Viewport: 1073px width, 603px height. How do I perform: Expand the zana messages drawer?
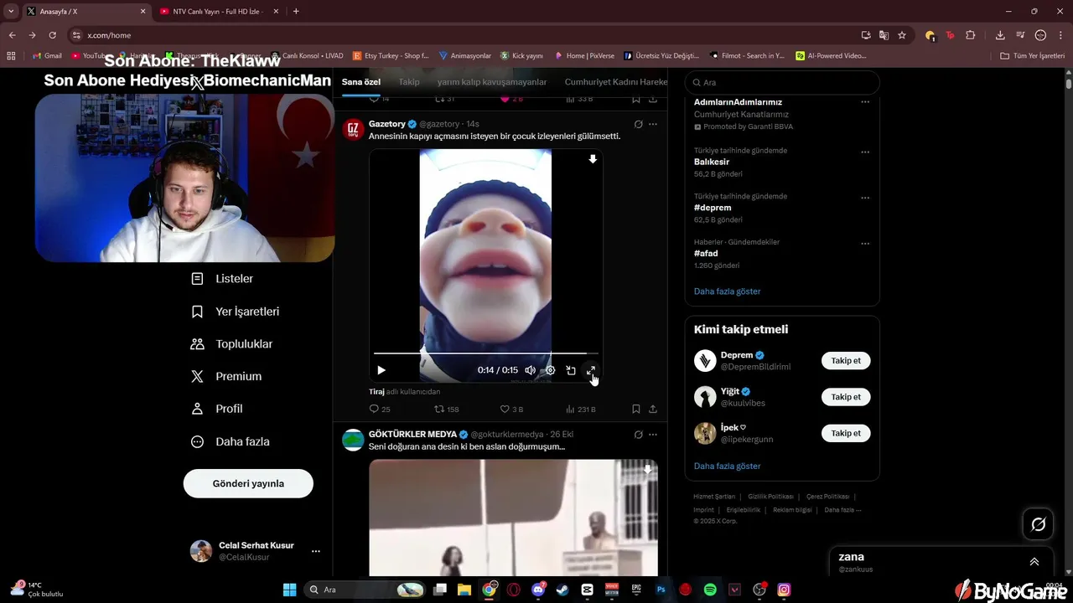point(1034,562)
